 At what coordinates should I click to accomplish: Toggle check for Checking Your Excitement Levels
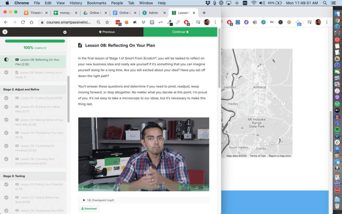6,159
